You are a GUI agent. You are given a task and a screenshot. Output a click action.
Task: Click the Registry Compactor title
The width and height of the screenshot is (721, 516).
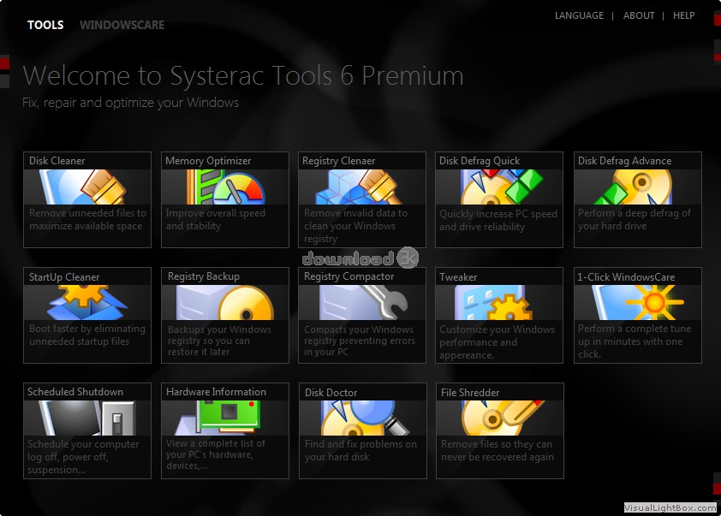[349, 276]
